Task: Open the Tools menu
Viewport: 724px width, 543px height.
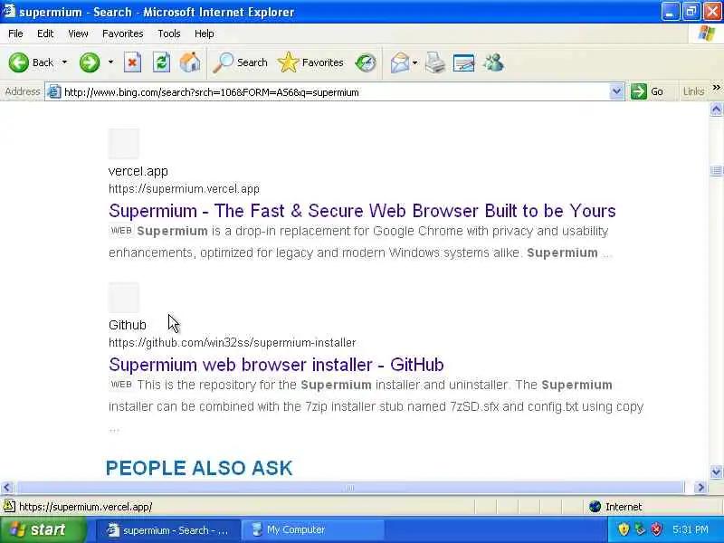Action: point(169,33)
